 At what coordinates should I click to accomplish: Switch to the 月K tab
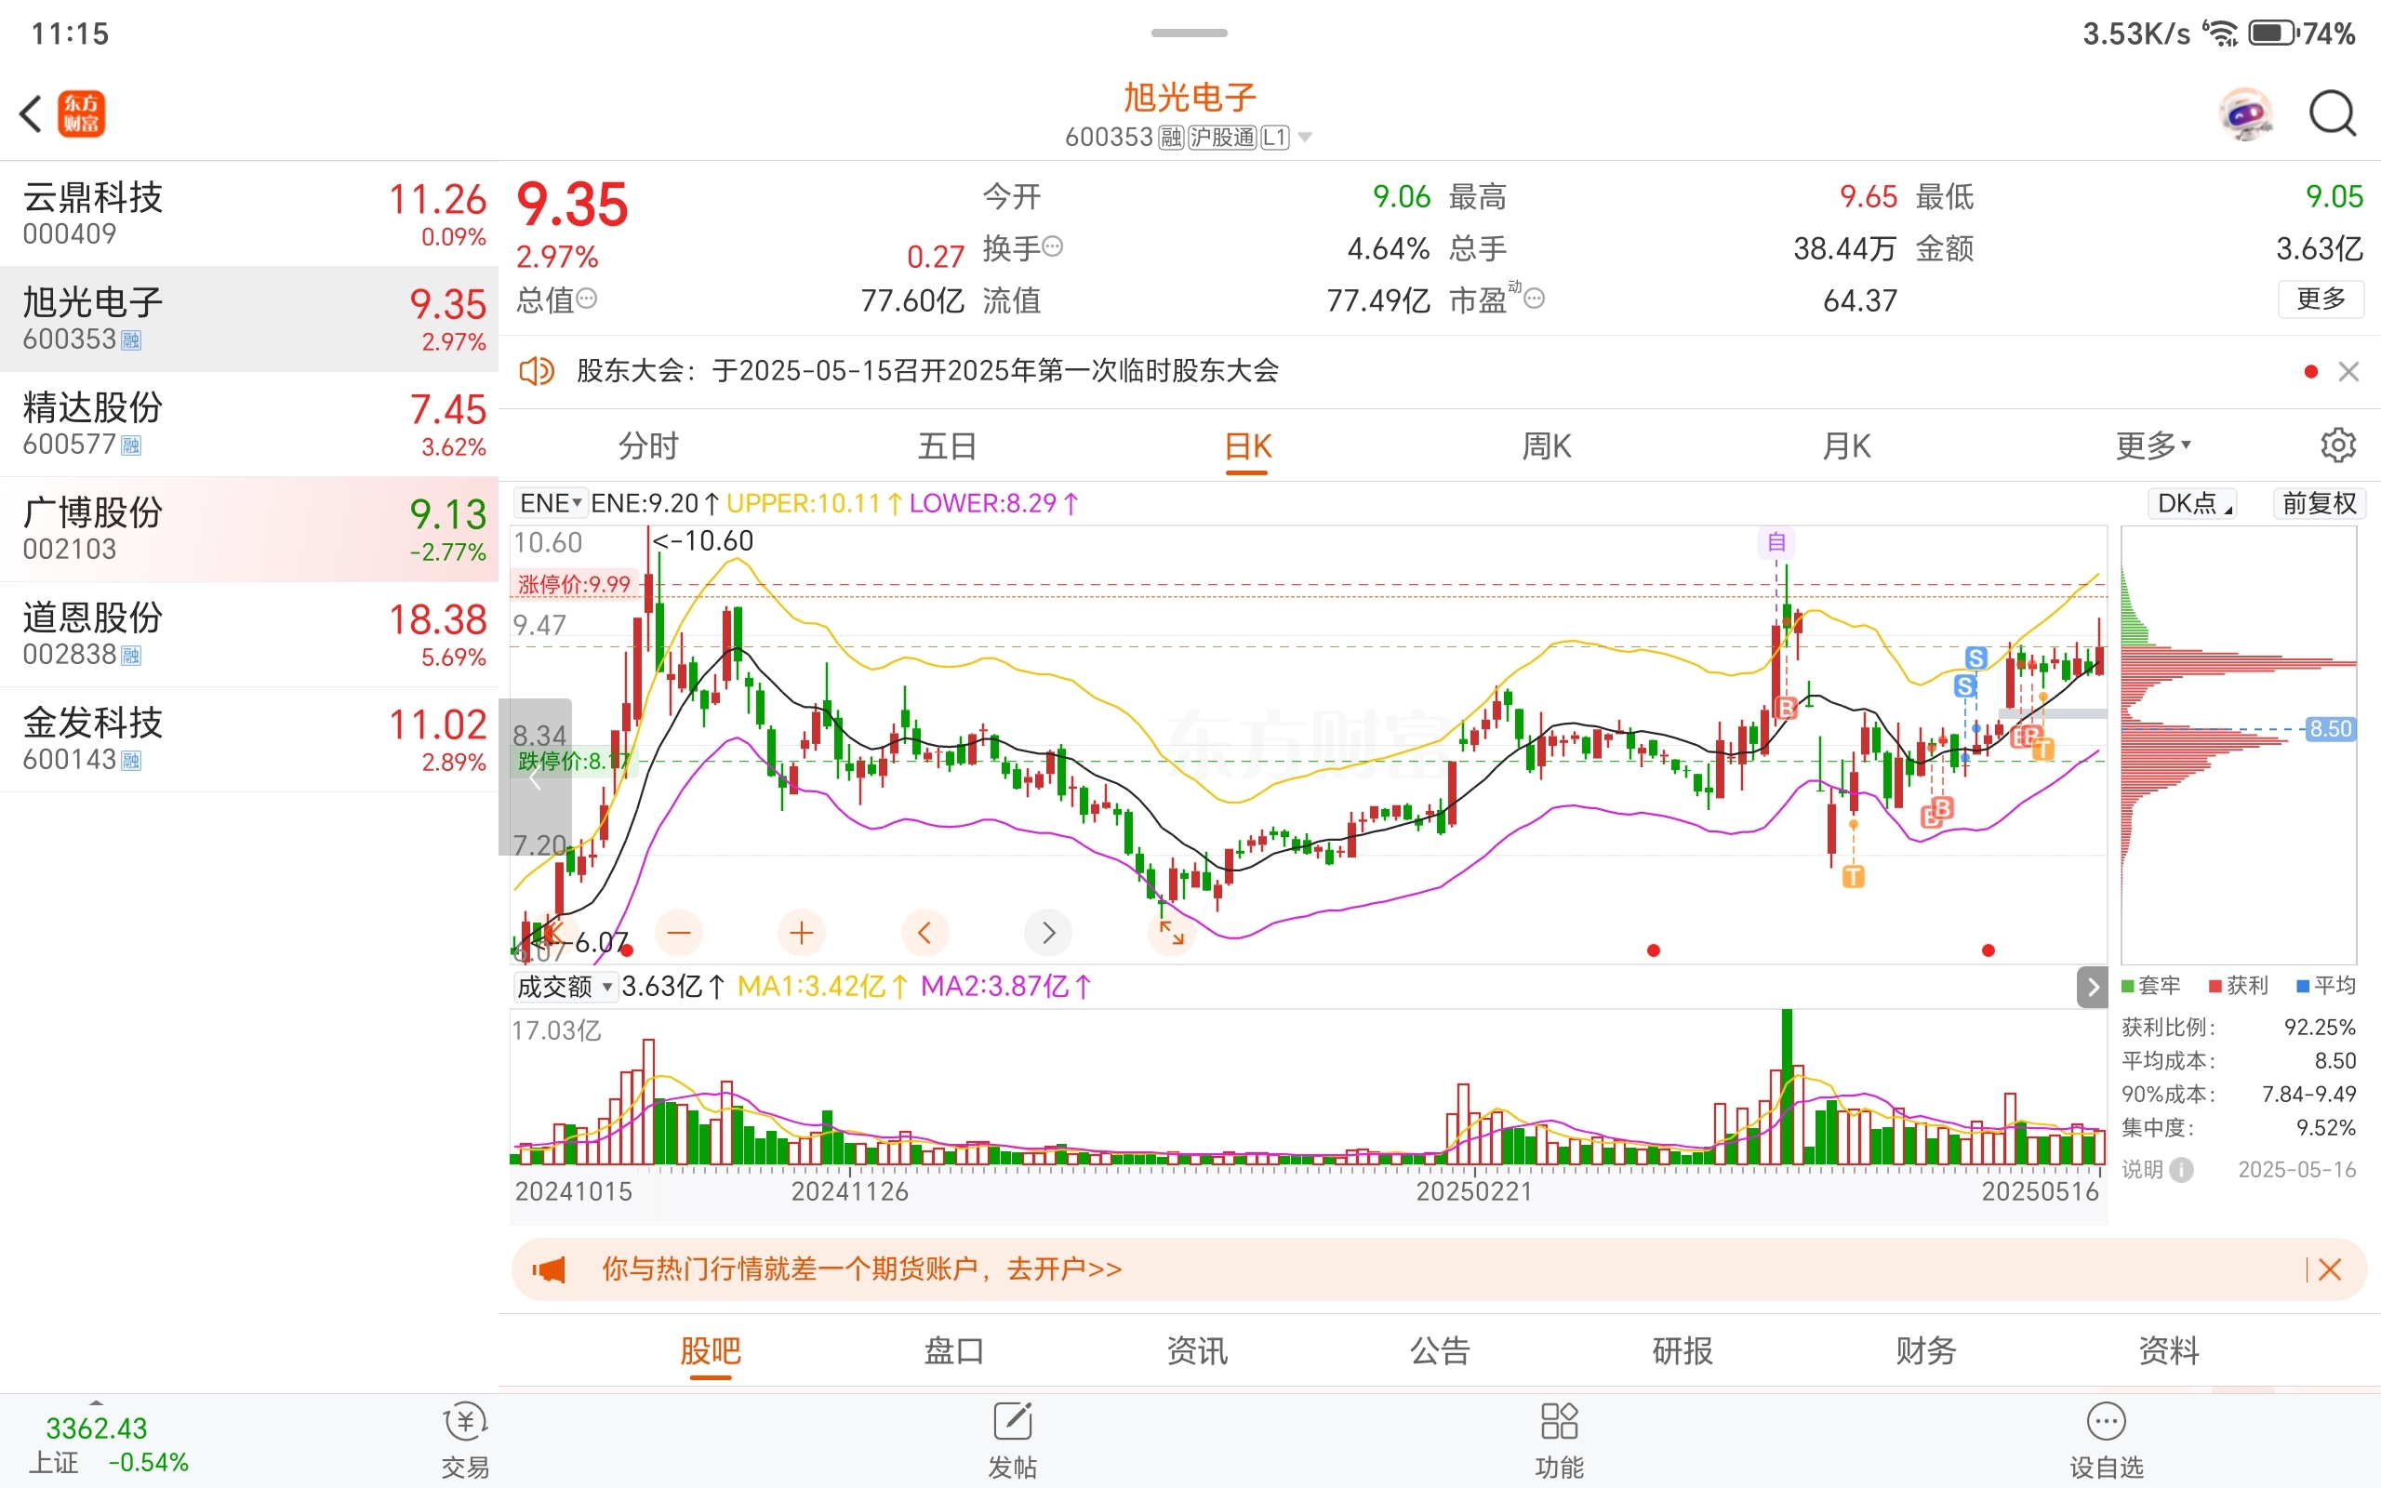pos(1847,445)
